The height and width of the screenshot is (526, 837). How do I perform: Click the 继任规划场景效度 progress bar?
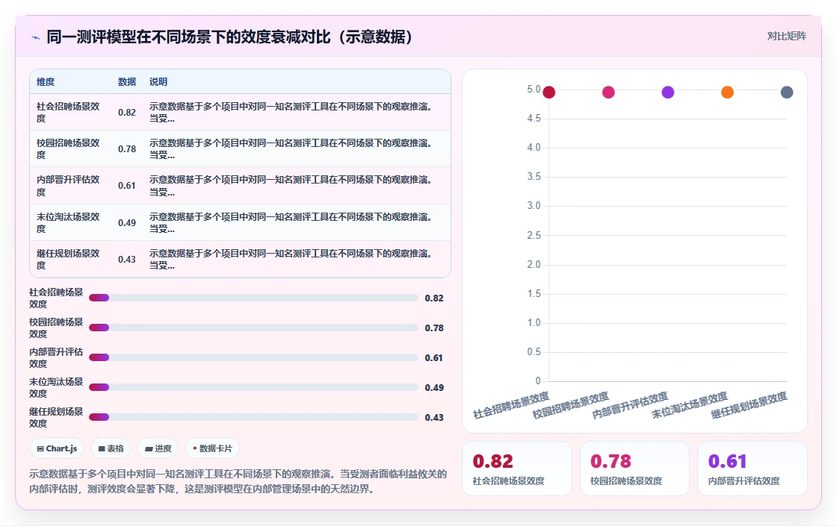253,417
